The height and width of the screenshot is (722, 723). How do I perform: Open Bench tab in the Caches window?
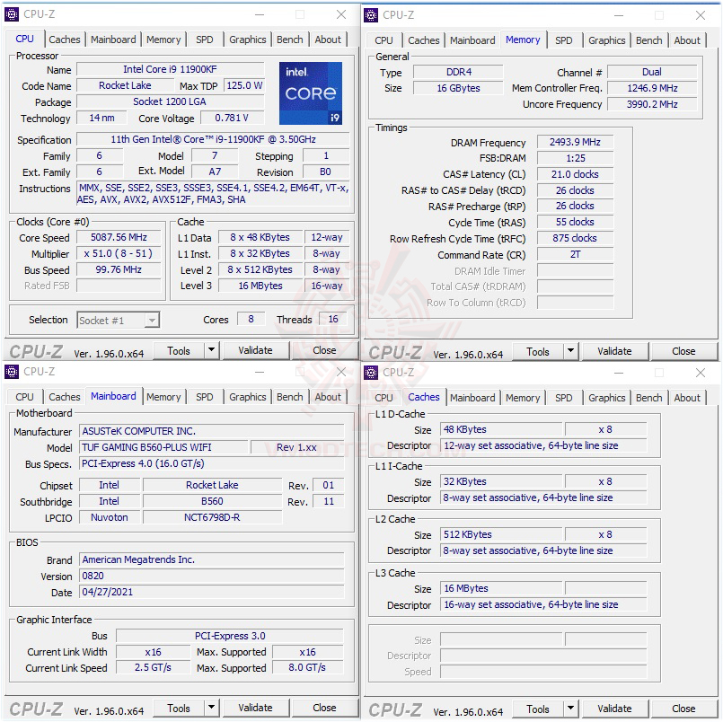(648, 398)
